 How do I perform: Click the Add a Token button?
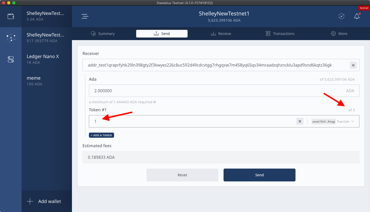pyautogui.click(x=101, y=135)
